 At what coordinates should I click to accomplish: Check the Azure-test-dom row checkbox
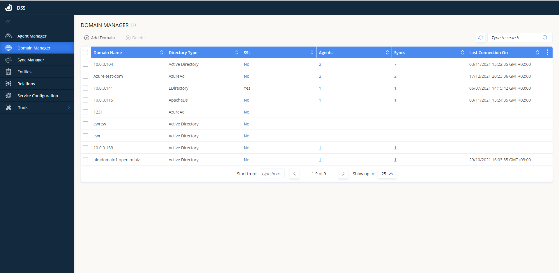[x=85, y=76]
